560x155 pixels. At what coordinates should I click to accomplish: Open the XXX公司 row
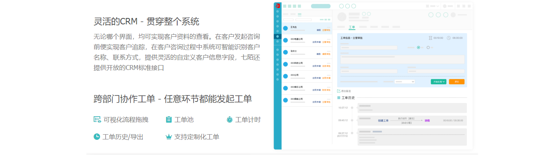click(x=307, y=76)
